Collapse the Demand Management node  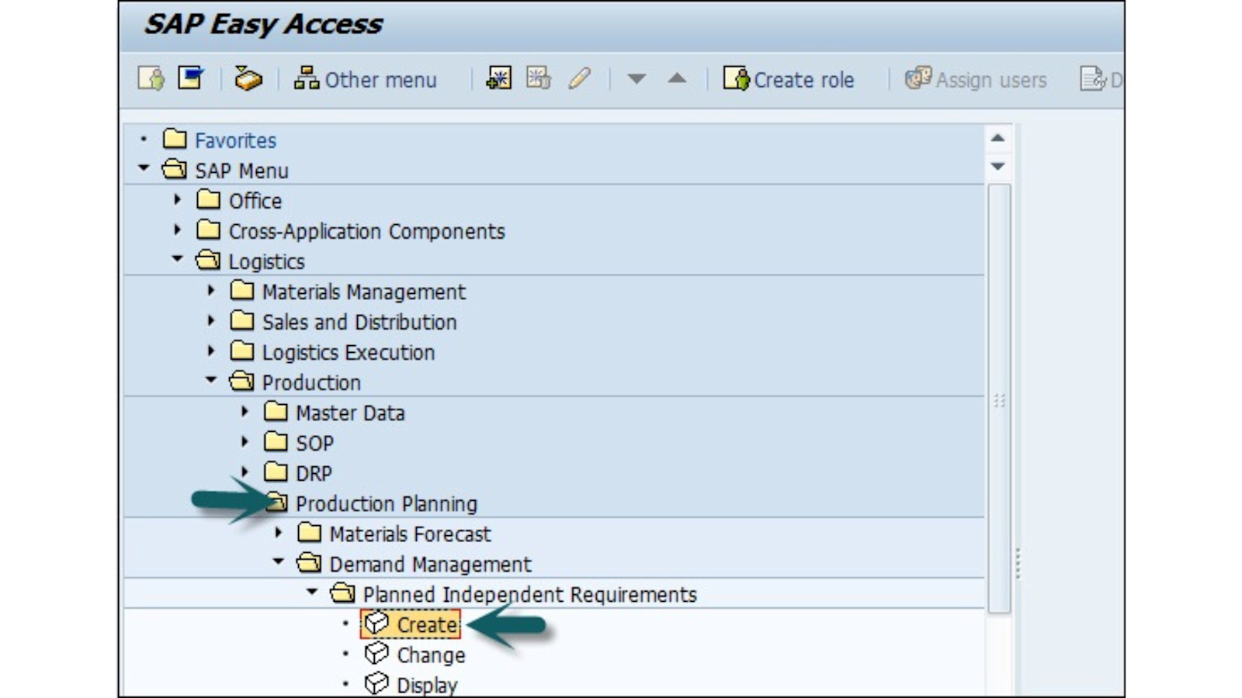click(278, 562)
